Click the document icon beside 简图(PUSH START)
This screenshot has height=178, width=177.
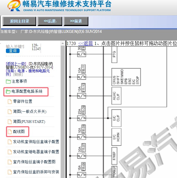(10, 122)
